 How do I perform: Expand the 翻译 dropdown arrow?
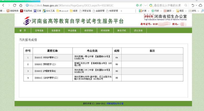tap(173, 11)
